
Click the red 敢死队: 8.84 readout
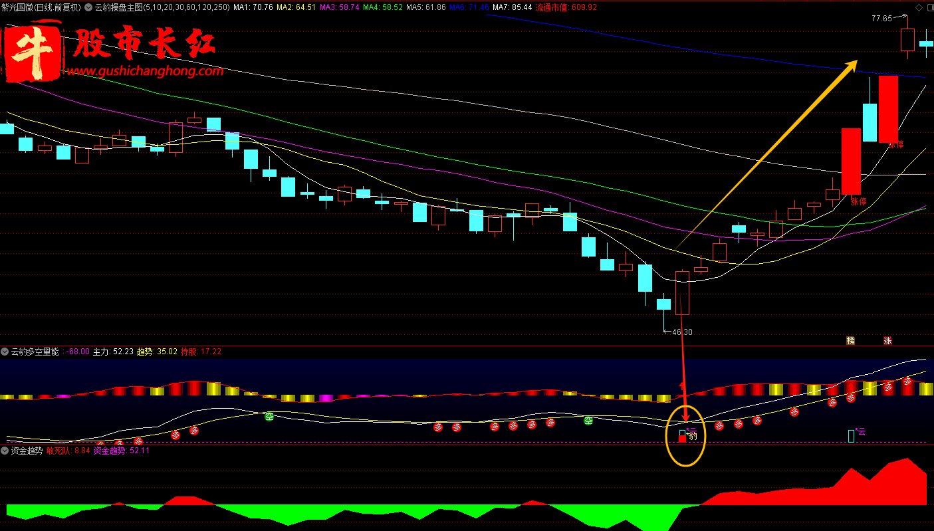pos(68,451)
